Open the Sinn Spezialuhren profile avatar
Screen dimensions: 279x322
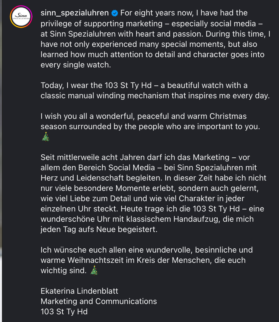21,17
